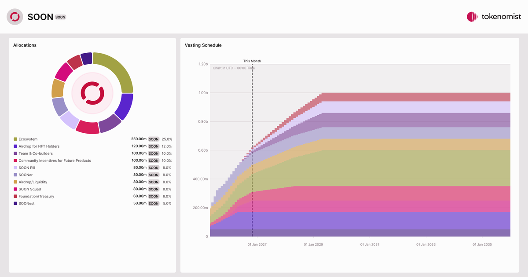Click the 200.00m y-axis label
Image resolution: width=528 pixels, height=277 pixels.
(x=200, y=208)
